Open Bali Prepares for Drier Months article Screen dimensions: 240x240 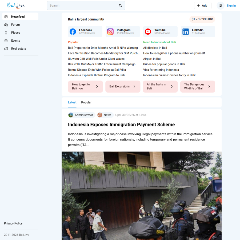(103, 48)
